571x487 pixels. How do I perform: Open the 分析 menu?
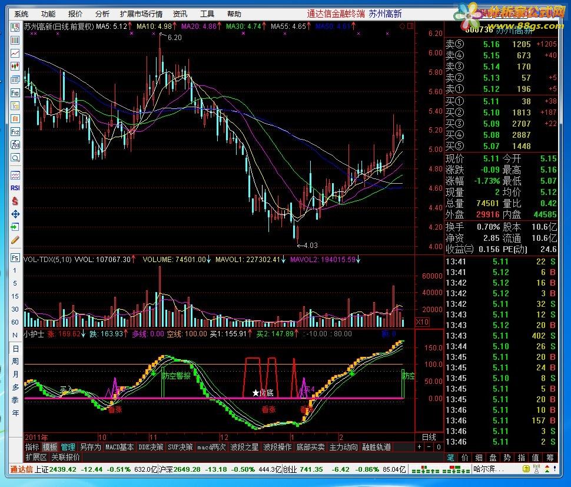(102, 14)
